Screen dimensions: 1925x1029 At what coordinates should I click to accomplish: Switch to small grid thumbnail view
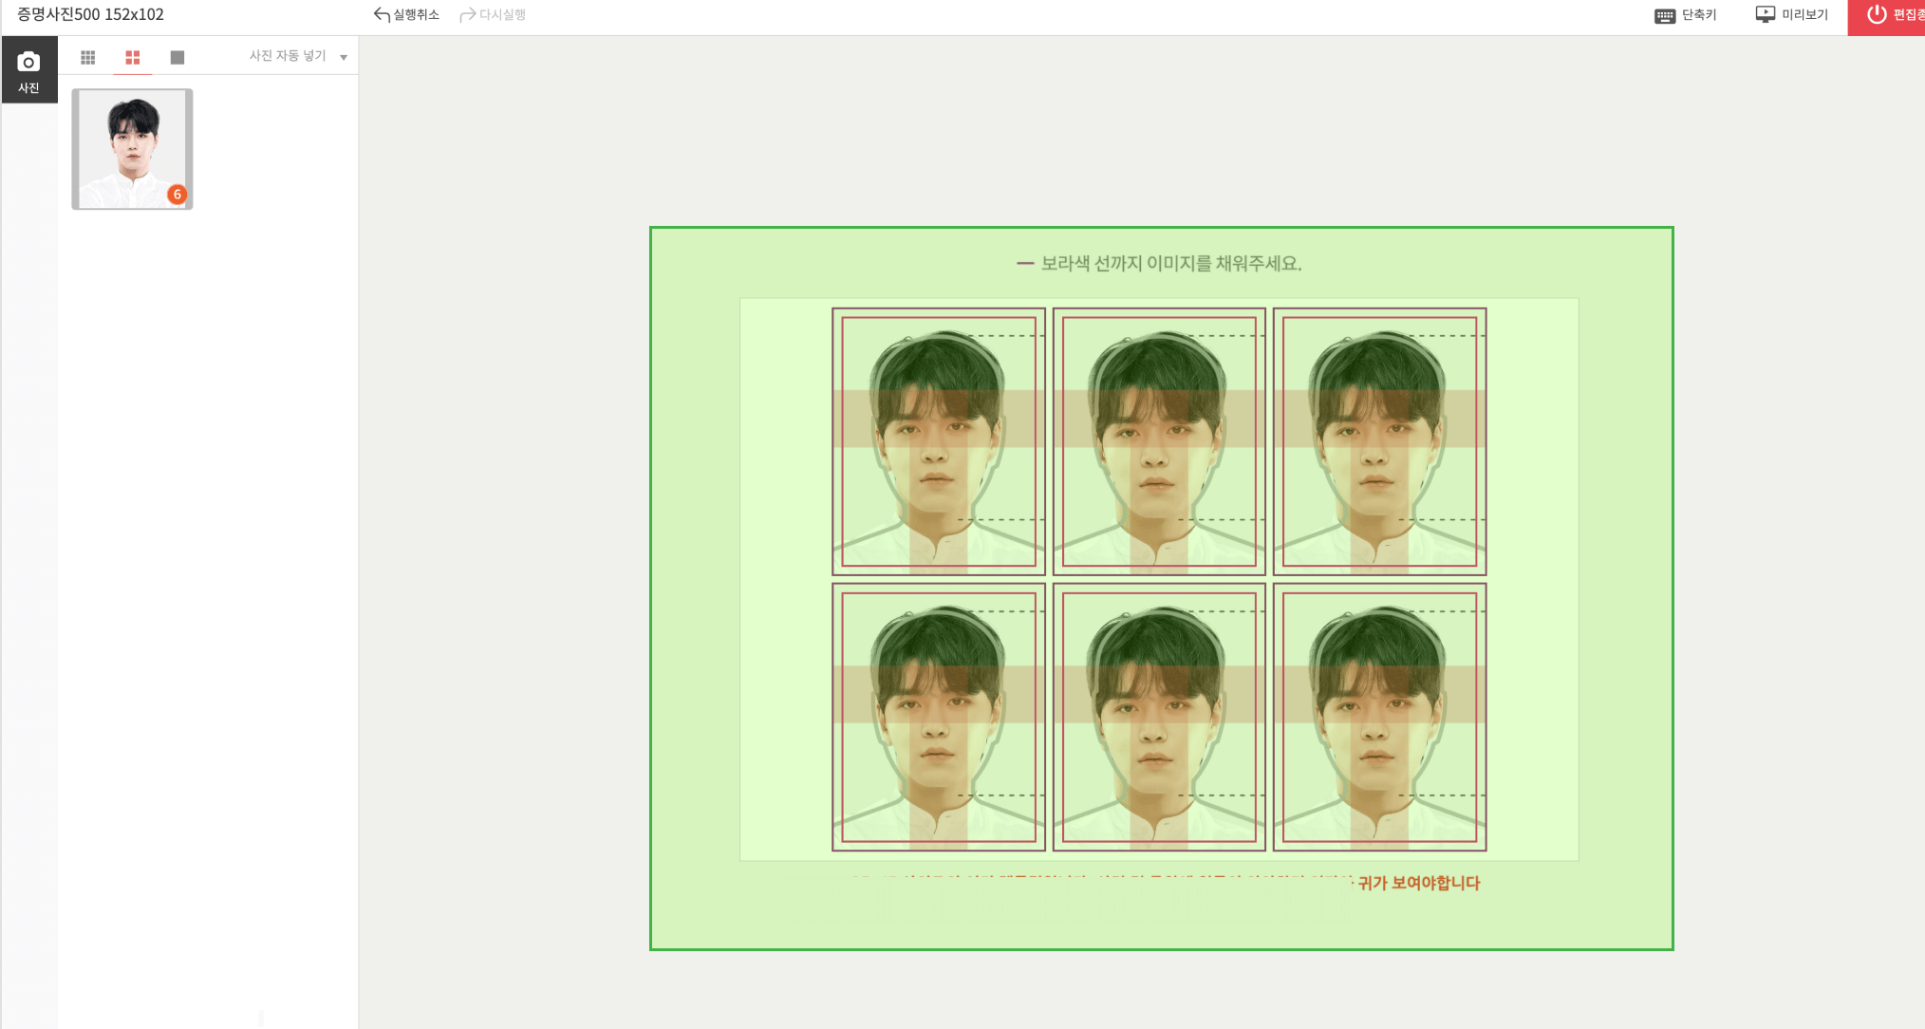pyautogui.click(x=88, y=57)
